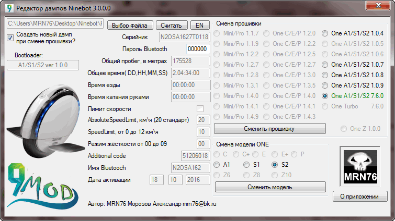
Task: Click the Bluetooth password input field
Action: (x=198, y=49)
